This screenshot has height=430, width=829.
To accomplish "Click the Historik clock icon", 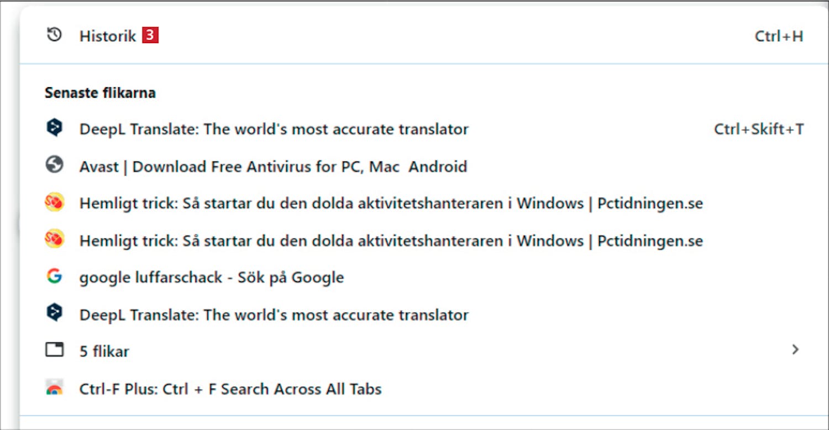I will click(54, 36).
